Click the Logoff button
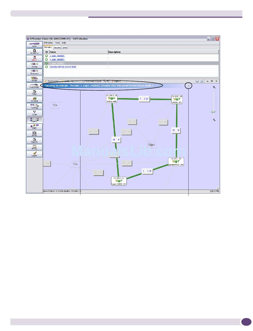 [34, 154]
